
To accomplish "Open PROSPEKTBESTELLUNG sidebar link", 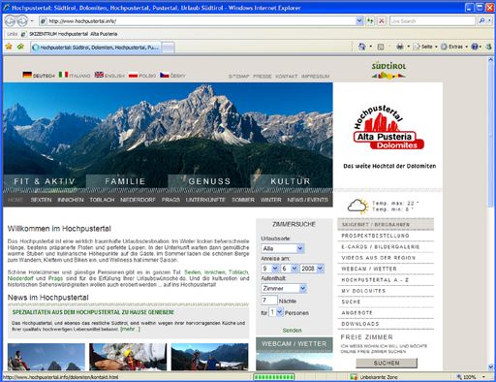I will (375, 236).
